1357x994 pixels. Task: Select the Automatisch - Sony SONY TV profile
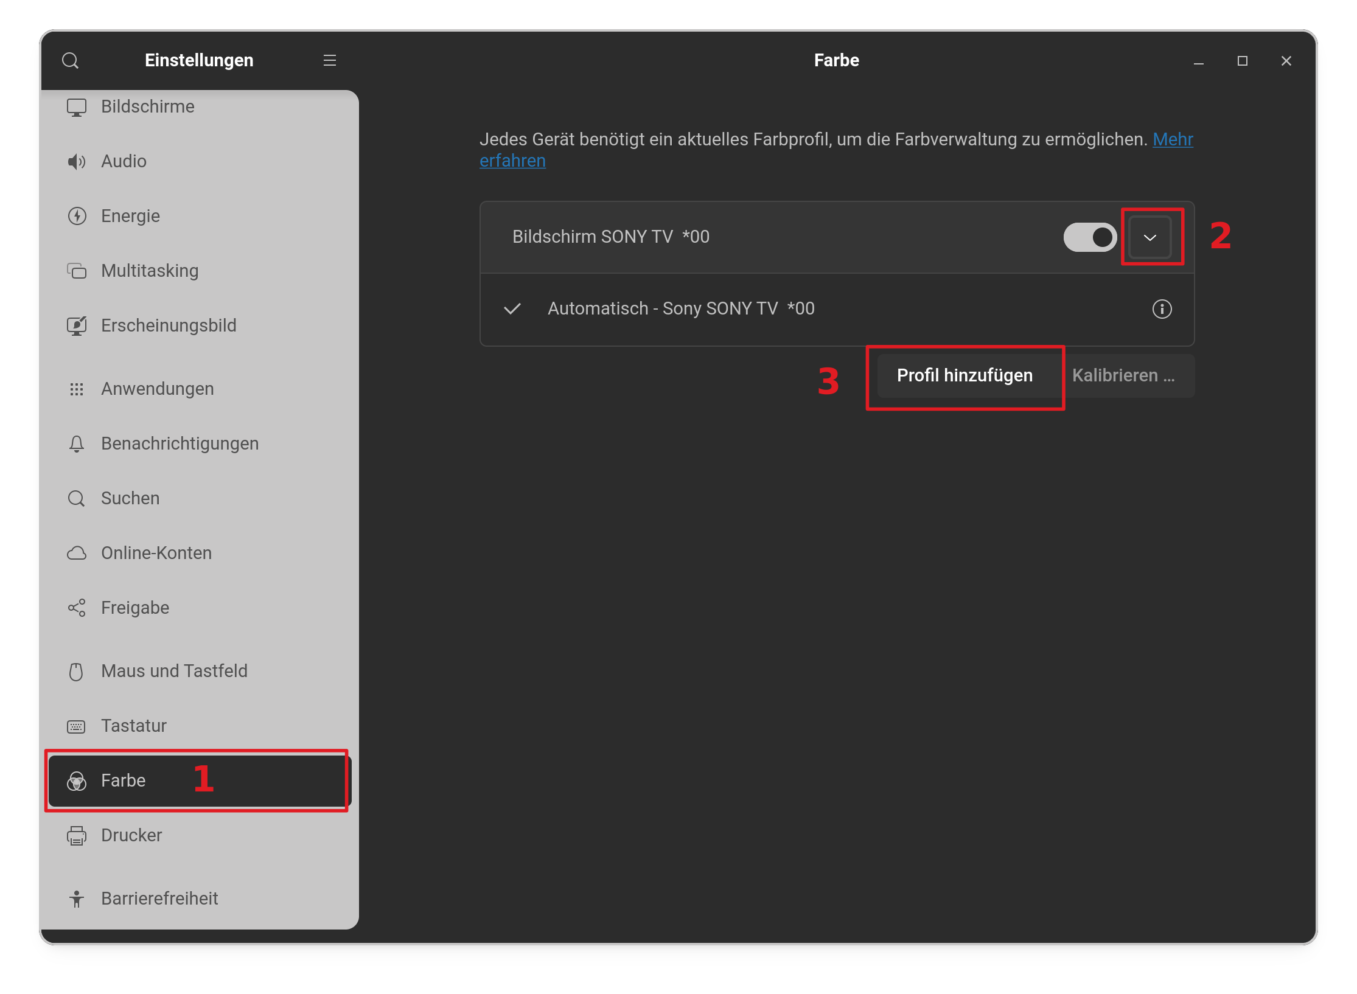tap(680, 309)
